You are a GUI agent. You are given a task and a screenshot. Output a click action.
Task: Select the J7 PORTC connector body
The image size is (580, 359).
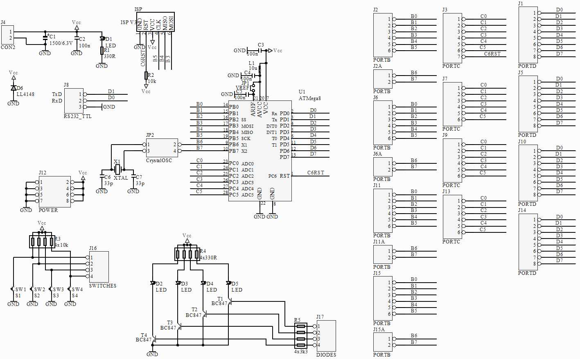coord(453,104)
